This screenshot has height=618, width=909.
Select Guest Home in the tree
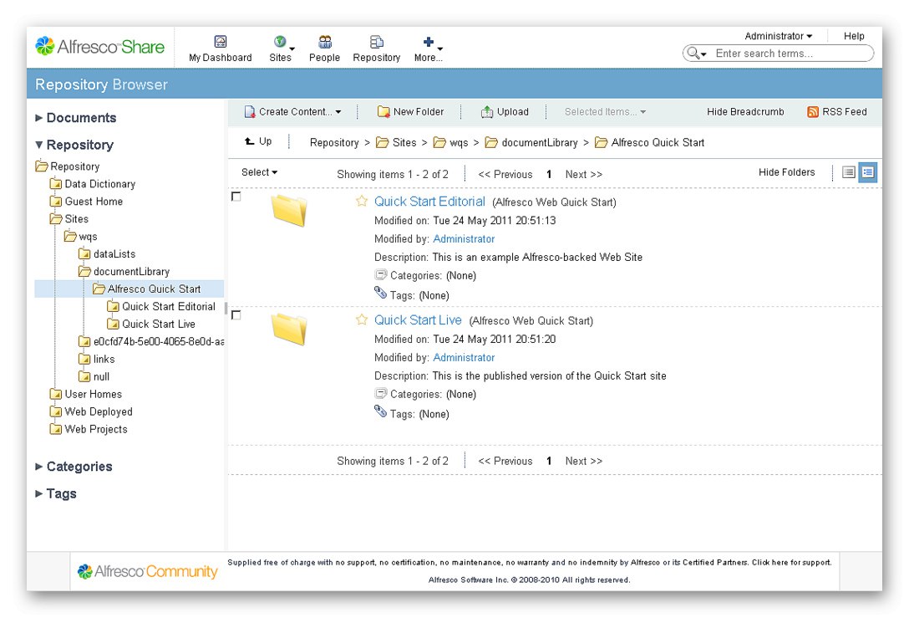pos(94,202)
